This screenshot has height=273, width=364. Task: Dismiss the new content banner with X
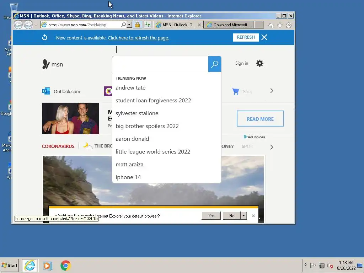click(x=264, y=37)
